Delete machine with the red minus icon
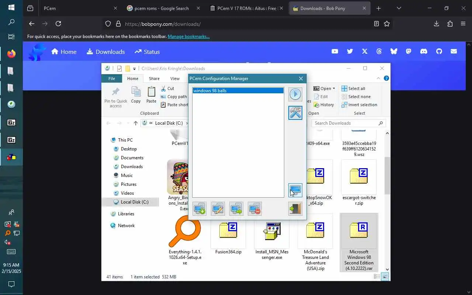This screenshot has height=295, width=472. pos(255,209)
